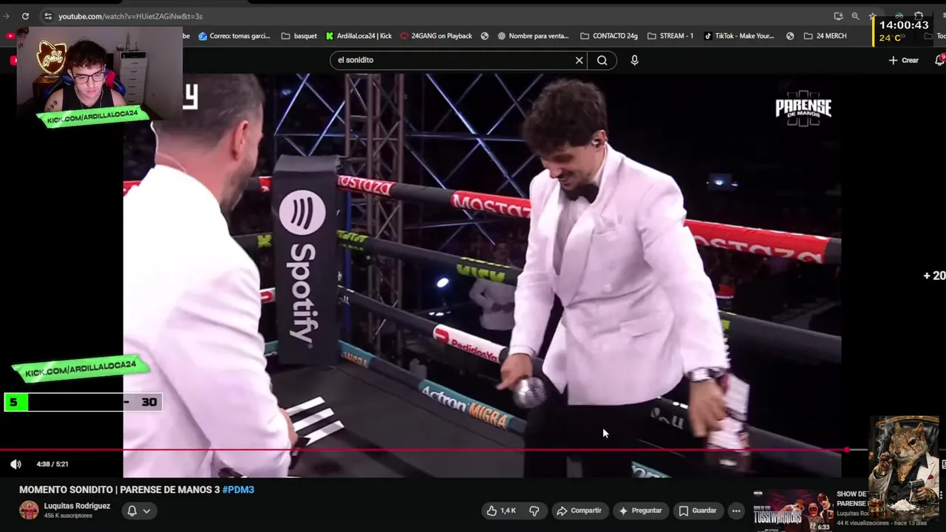Click the 'Preguntar' ask button
This screenshot has width=946, height=532.
pyautogui.click(x=640, y=511)
